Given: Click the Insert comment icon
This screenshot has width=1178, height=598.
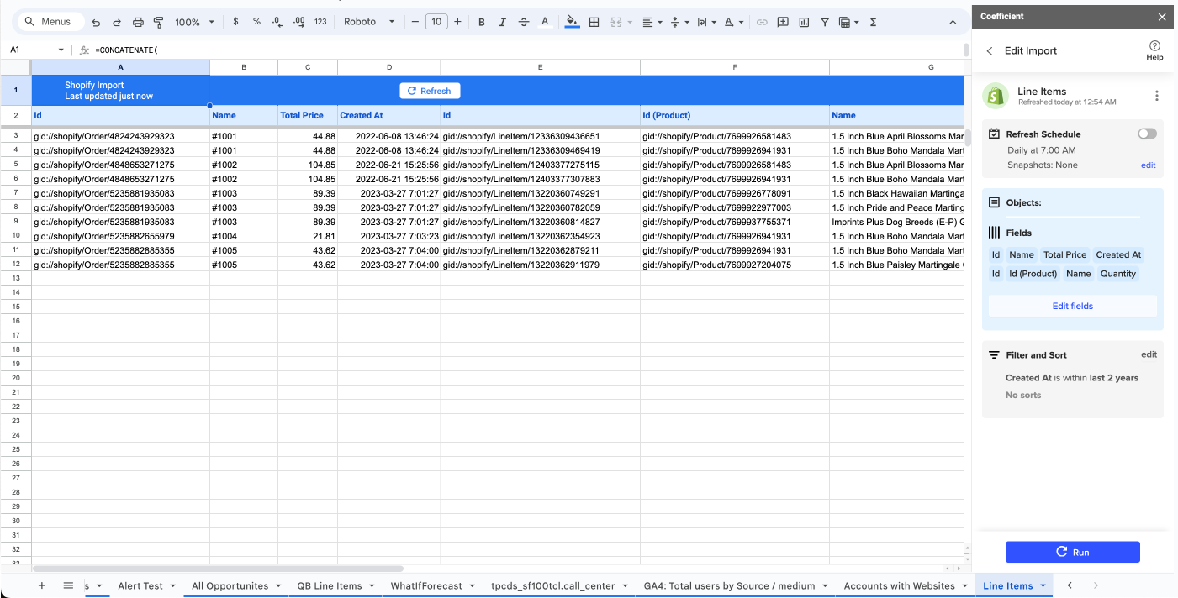Looking at the screenshot, I should [x=783, y=21].
